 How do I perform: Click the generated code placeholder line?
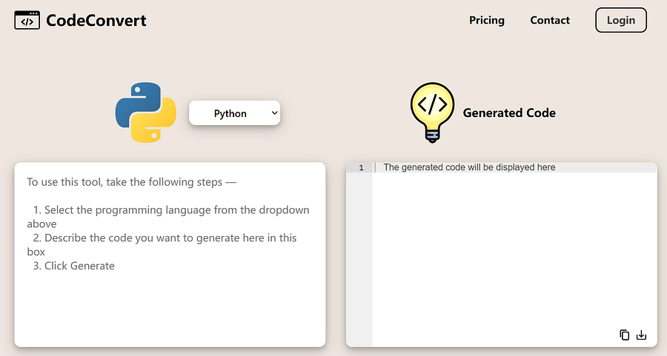point(469,167)
